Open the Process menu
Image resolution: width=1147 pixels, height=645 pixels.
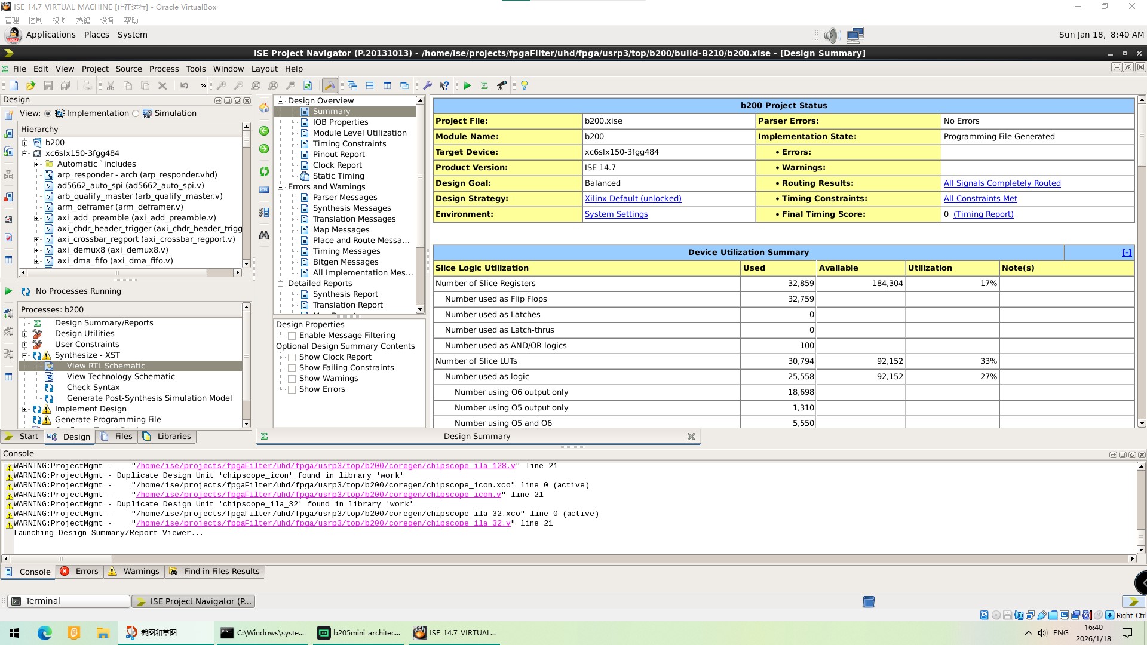tap(164, 69)
